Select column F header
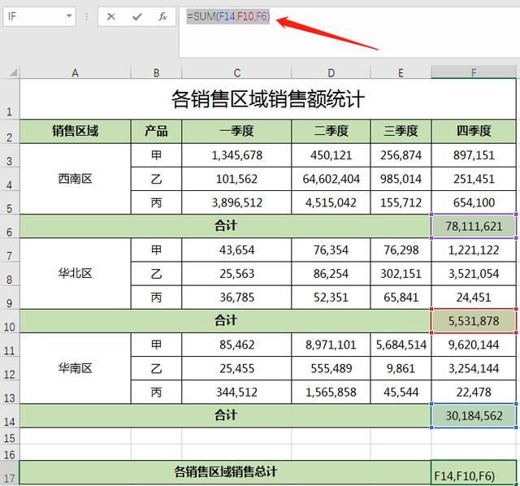Image resolution: width=520 pixels, height=486 pixels. (474, 72)
